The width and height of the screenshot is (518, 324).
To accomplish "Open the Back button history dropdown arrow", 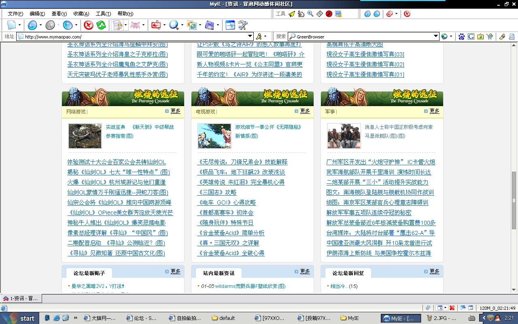I will click(x=40, y=25).
